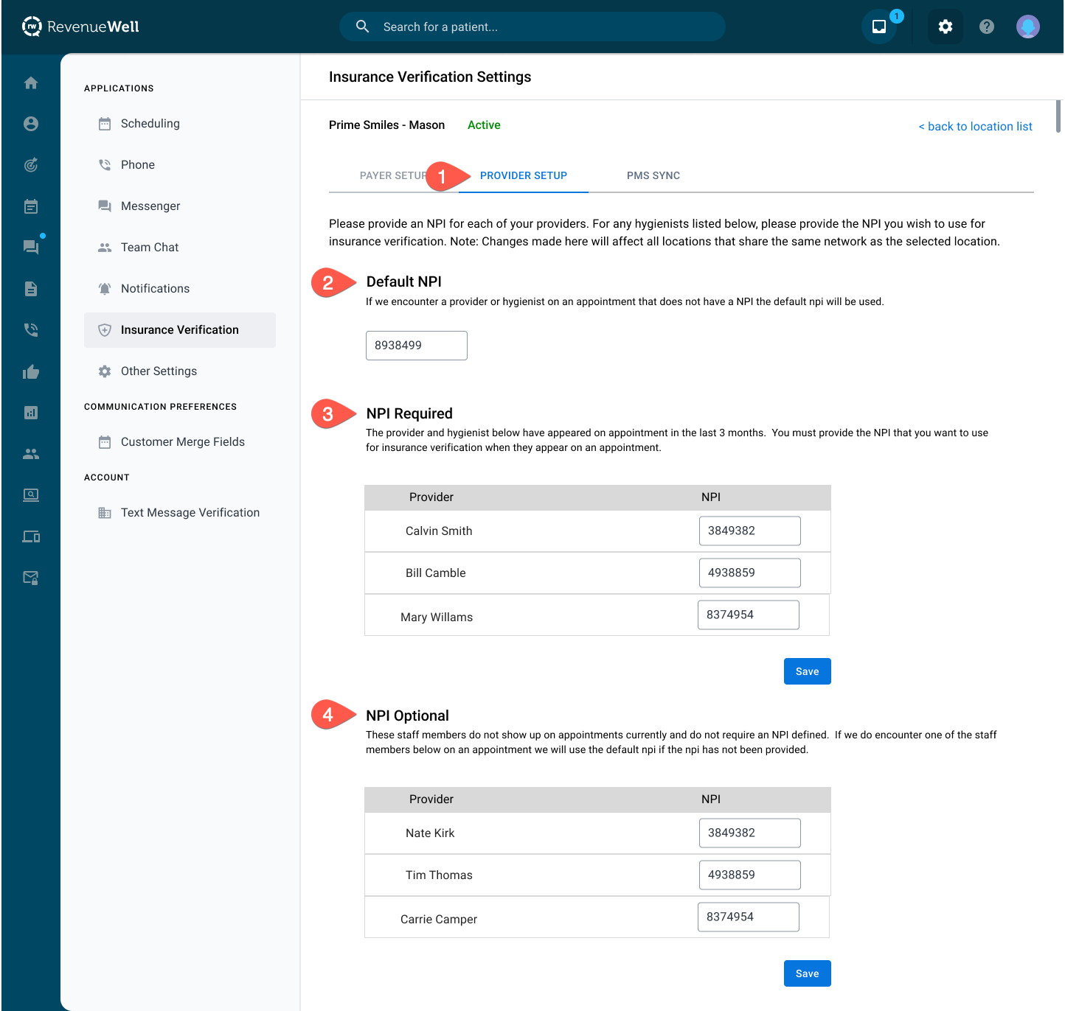Click the RevenueWell logo
This screenshot has height=1011, width=1065.
80,27
